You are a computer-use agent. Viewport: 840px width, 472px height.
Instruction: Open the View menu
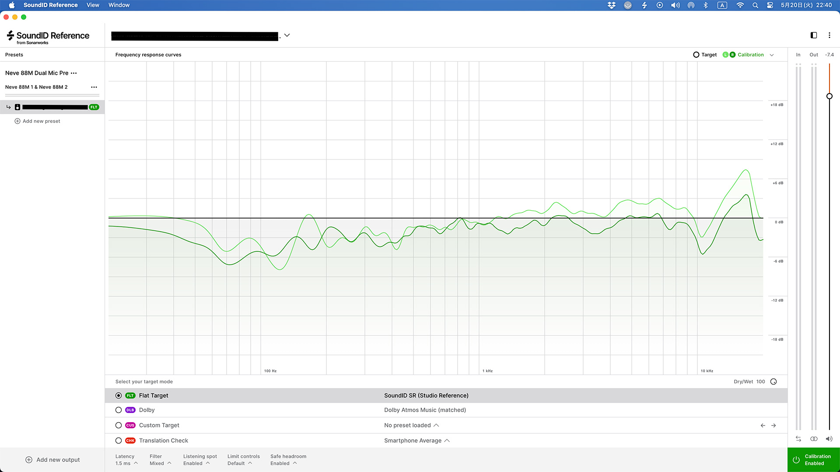[x=93, y=5]
